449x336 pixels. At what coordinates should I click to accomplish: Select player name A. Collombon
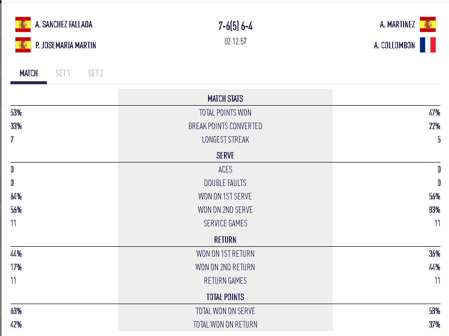pos(394,45)
